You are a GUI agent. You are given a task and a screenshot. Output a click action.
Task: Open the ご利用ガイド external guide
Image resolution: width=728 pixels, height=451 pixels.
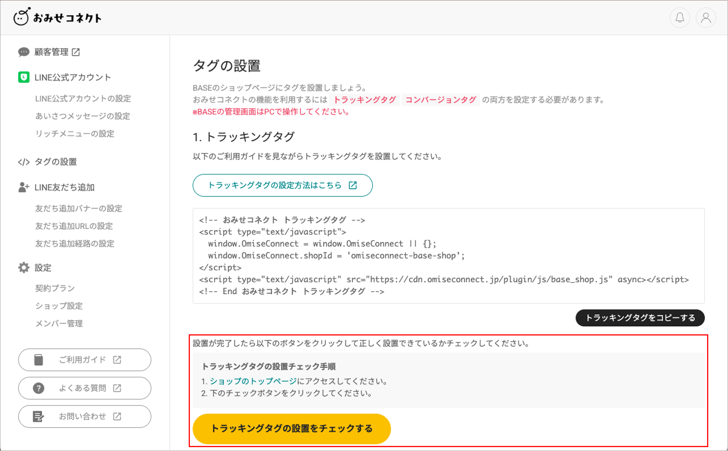[x=84, y=359]
